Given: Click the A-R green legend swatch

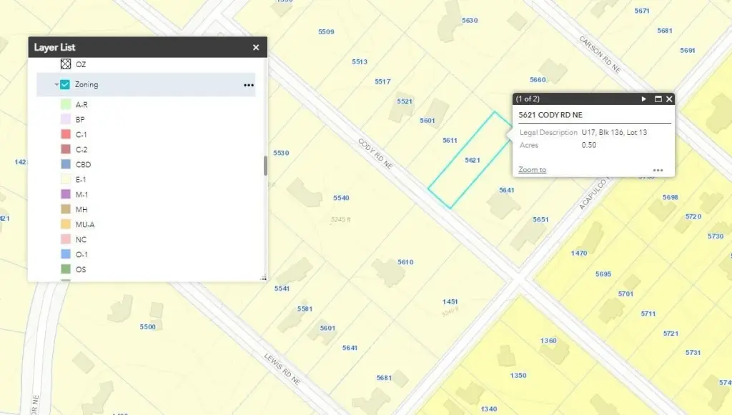Looking at the screenshot, I should click(x=66, y=105).
